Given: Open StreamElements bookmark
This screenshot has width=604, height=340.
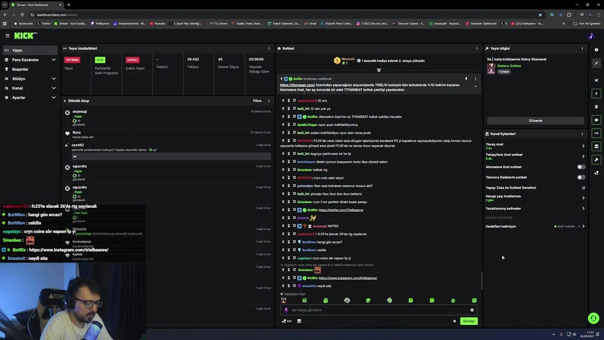Looking at the screenshot, I should (130, 23).
